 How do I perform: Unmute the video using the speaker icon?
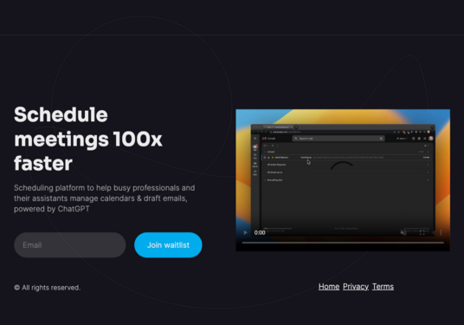click(x=403, y=232)
